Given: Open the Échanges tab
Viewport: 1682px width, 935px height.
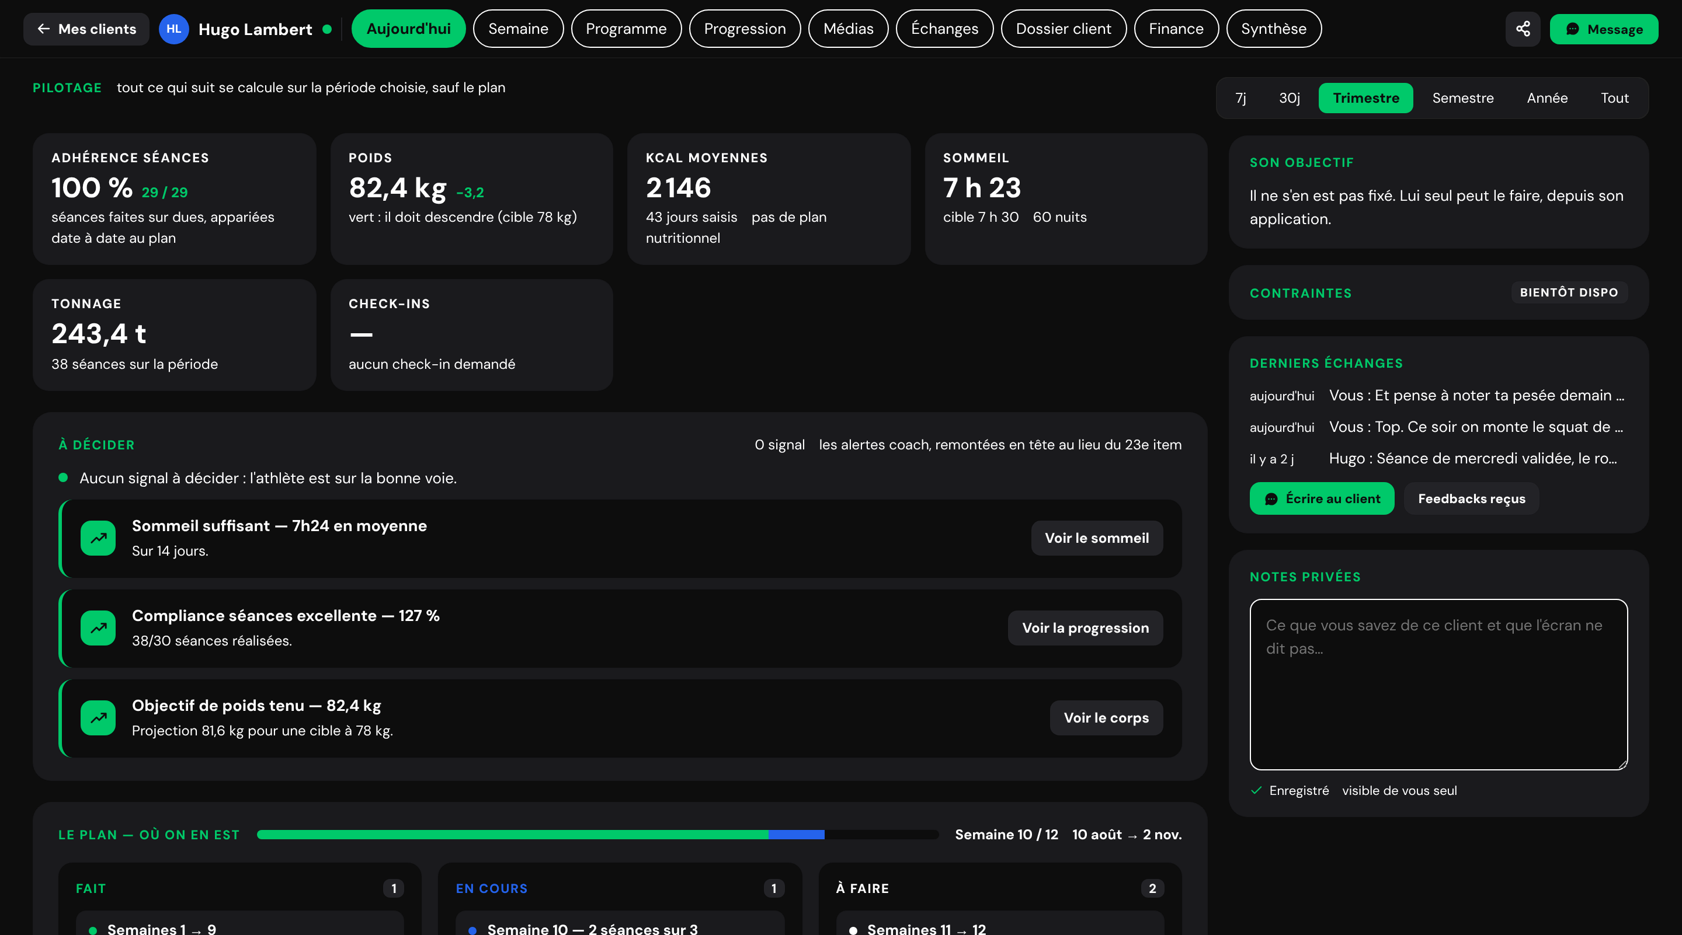Looking at the screenshot, I should (945, 29).
